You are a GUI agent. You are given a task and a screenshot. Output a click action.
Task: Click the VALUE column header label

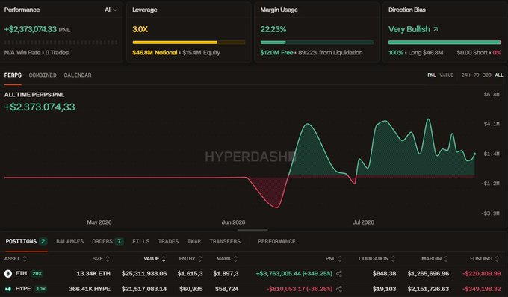click(152, 259)
